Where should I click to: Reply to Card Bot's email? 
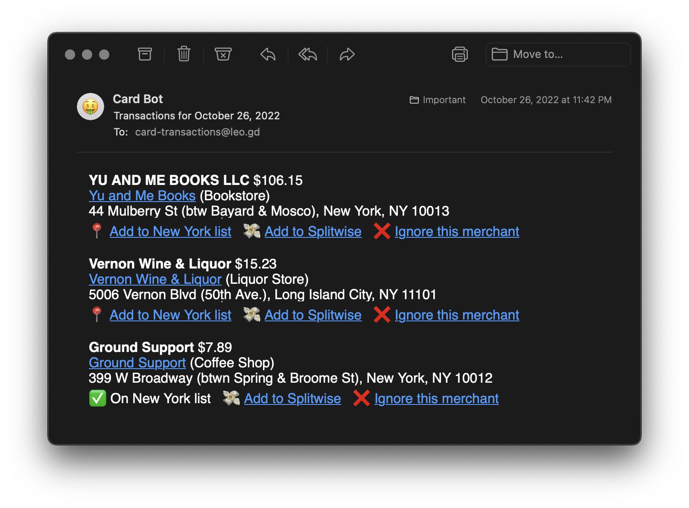tap(268, 54)
